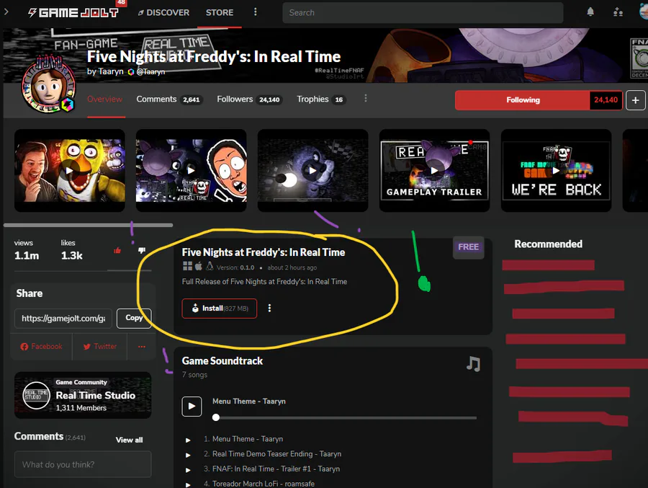This screenshot has height=488, width=648.
Task: Install the game package
Action: click(219, 309)
